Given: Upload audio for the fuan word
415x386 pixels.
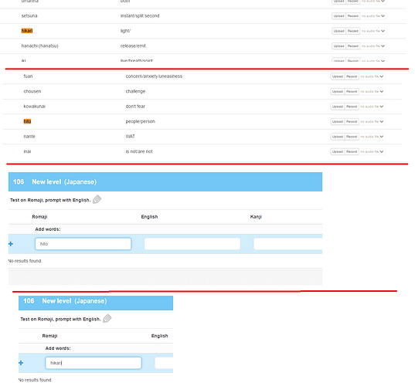Looking at the screenshot, I should (x=338, y=76).
